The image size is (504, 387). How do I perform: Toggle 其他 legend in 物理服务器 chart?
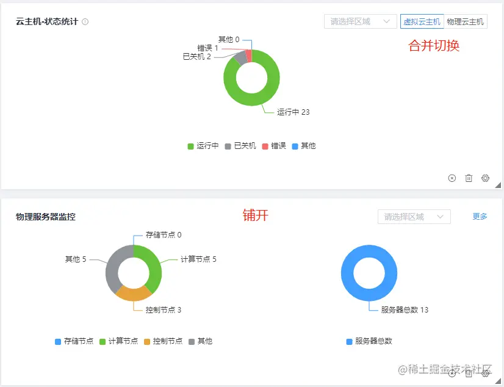(201, 341)
